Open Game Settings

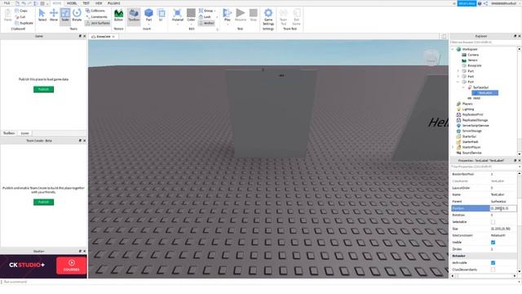coord(268,16)
